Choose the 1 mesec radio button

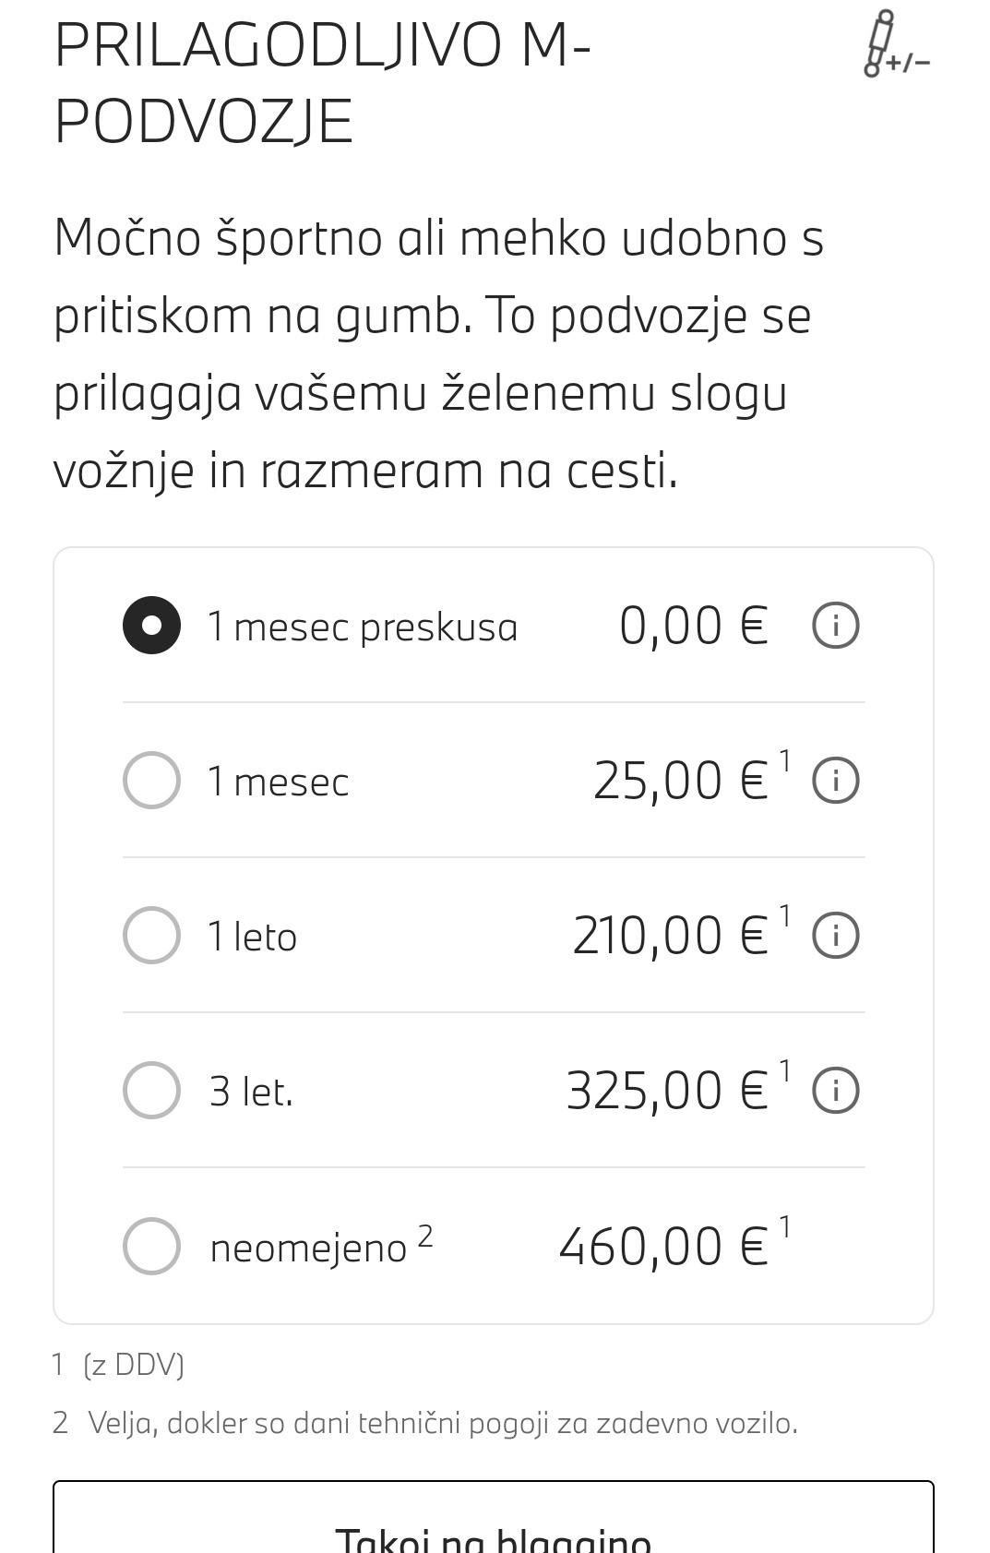[151, 781]
